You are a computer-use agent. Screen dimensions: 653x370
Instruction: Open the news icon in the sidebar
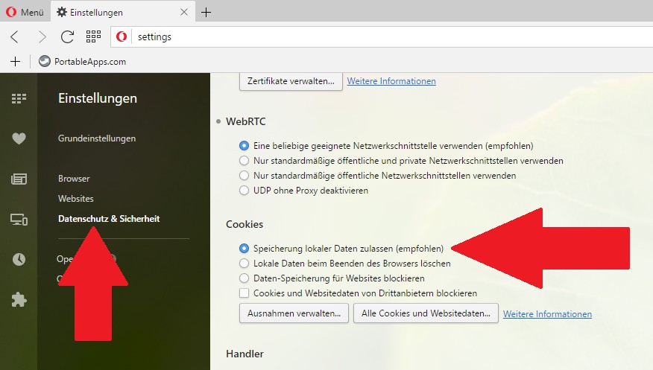[x=19, y=179]
